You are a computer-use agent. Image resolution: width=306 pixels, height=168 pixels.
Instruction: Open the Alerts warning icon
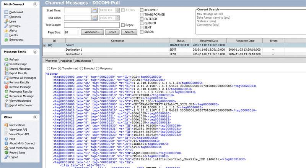[6, 30]
